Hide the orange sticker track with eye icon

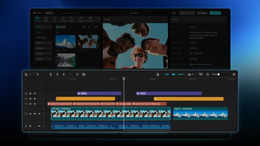[x=35, y=99]
